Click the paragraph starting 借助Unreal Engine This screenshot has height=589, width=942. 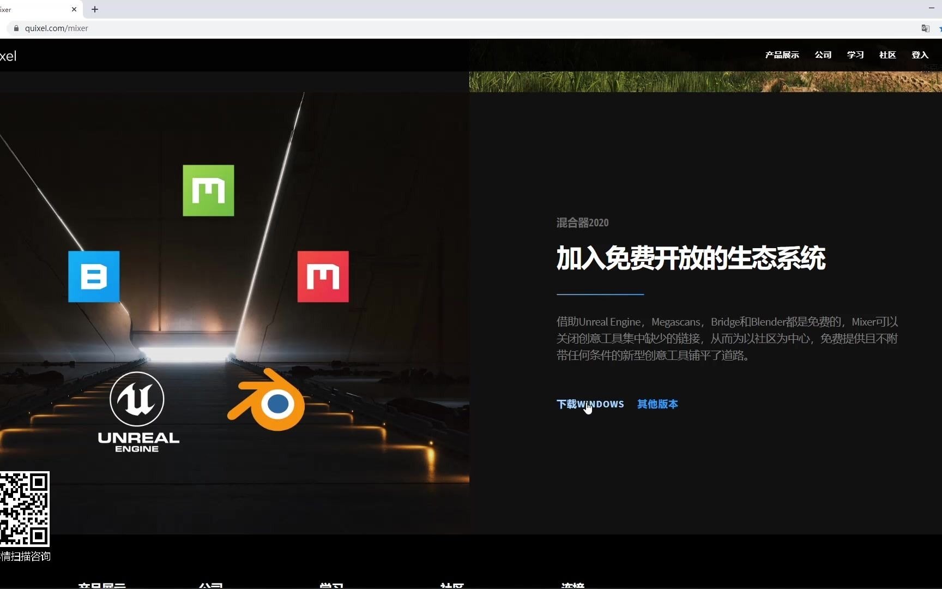(x=727, y=339)
